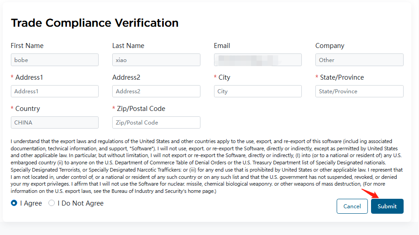The image size is (419, 235).
Task: Choose the I Do Not Agree option
Action: (x=52, y=203)
